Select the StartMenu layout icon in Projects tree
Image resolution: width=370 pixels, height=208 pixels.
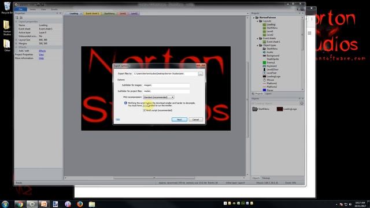click(265, 28)
